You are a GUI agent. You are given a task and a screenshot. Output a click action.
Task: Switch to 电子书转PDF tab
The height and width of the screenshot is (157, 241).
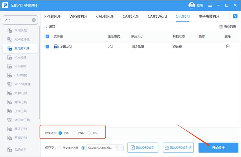tap(209, 16)
